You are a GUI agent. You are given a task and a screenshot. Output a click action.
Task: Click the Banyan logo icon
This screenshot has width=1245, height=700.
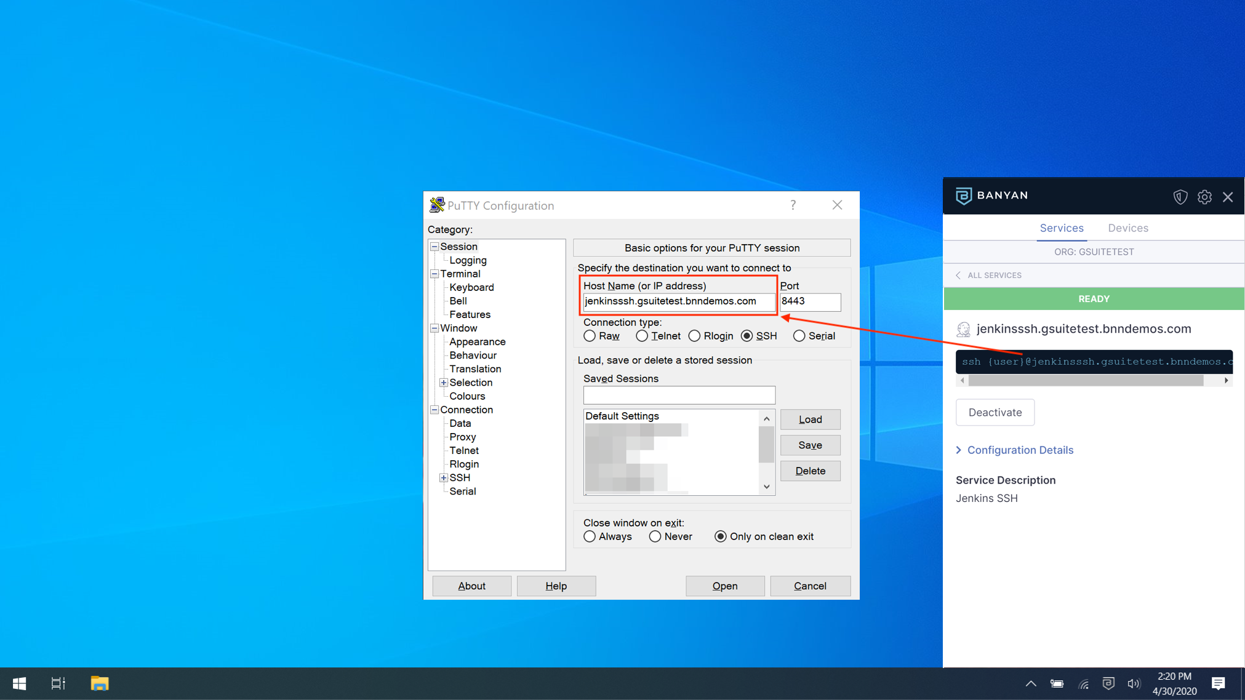[963, 196]
